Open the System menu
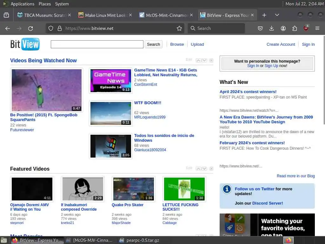The image size is (325, 244). [x=62, y=4]
